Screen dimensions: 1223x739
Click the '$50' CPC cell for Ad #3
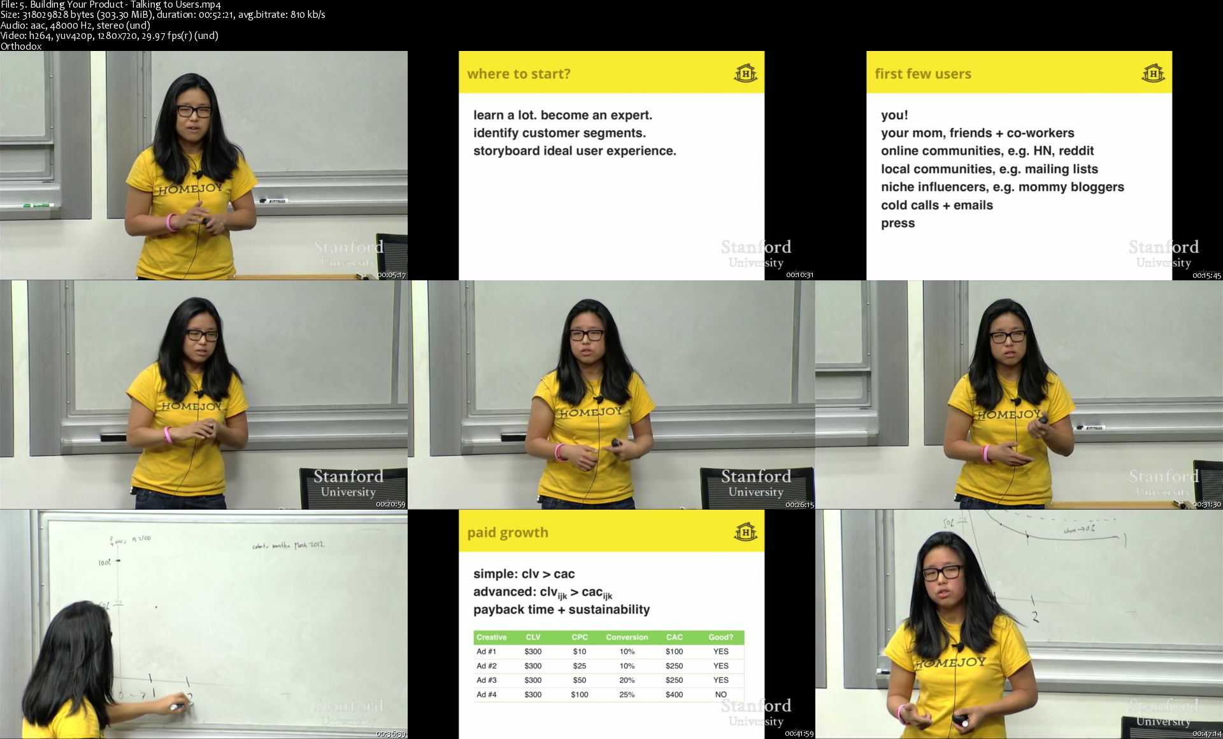580,680
